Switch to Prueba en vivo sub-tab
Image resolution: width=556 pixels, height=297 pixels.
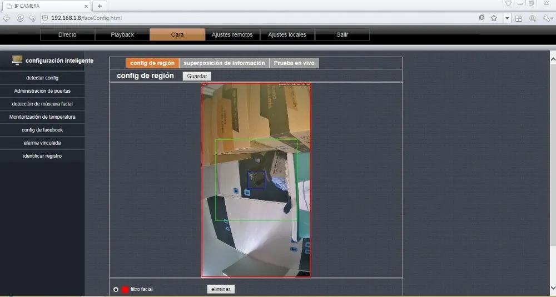point(294,63)
